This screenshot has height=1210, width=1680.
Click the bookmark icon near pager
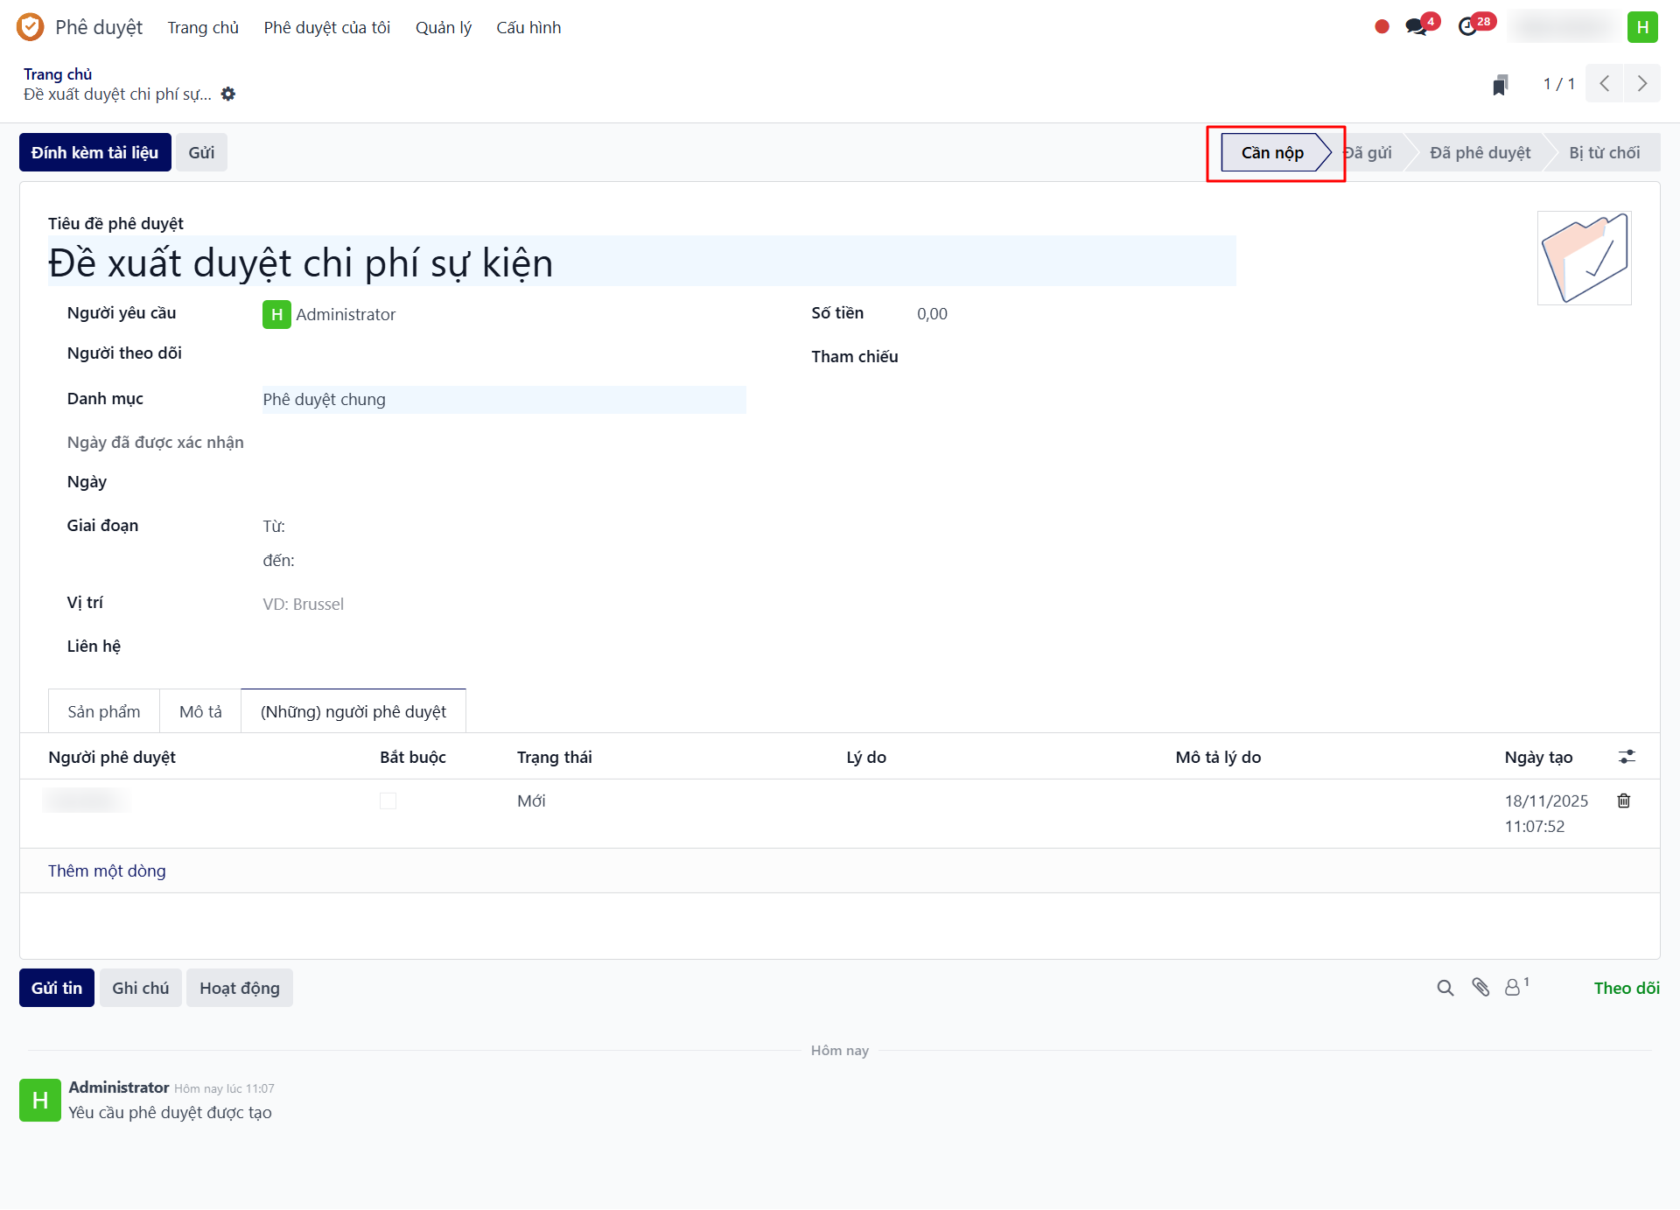tap(1500, 85)
